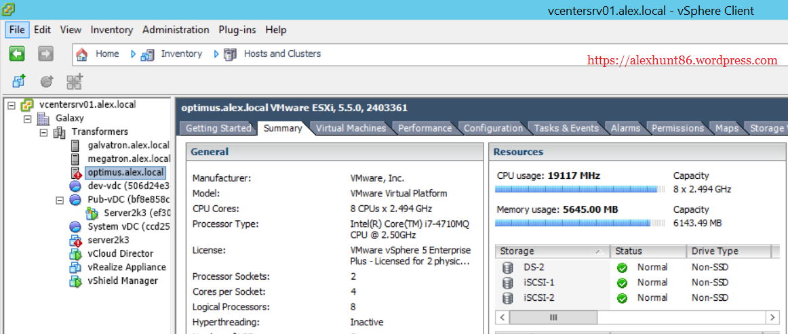
Task: Click the System vDC resource pool icon
Action: pos(75,226)
